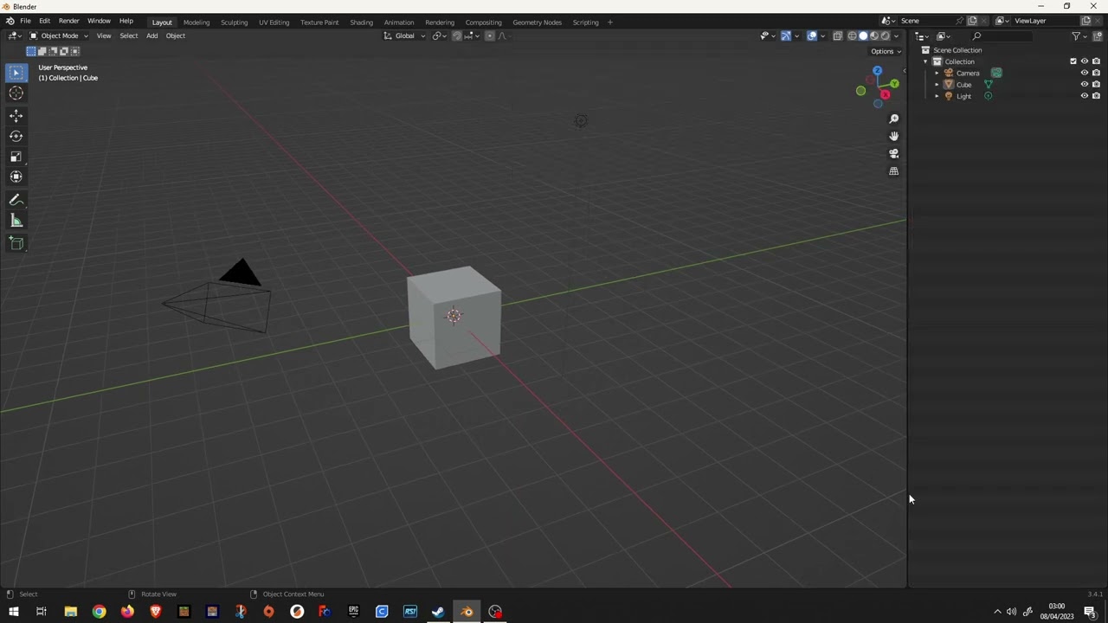Uncheck the Collection exclude checkbox
1108x623 pixels.
(x=1073, y=61)
